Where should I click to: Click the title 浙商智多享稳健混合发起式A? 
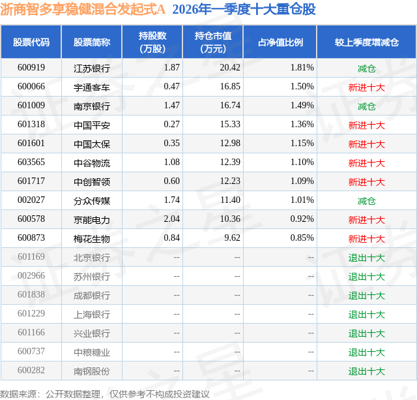(83, 9)
